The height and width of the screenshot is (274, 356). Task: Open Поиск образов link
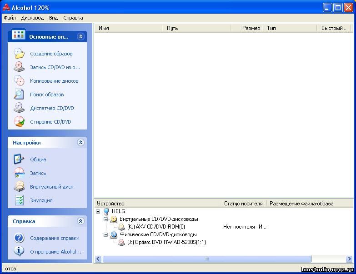(x=47, y=95)
